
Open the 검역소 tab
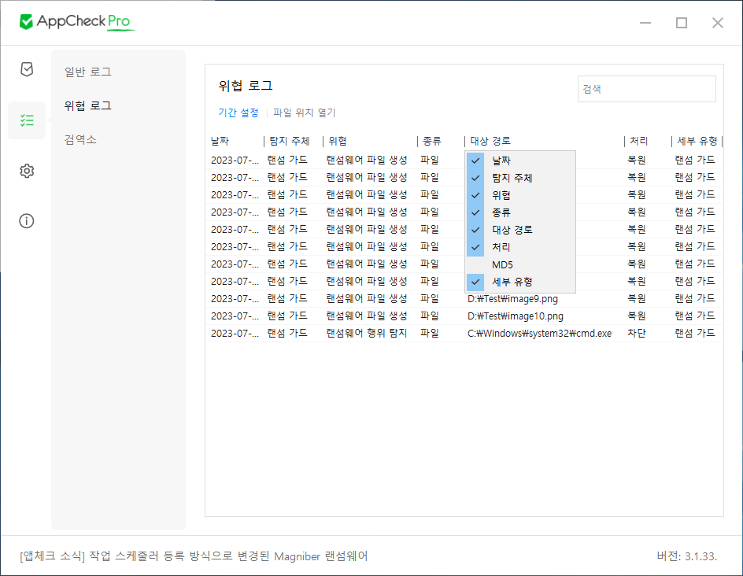coord(80,139)
